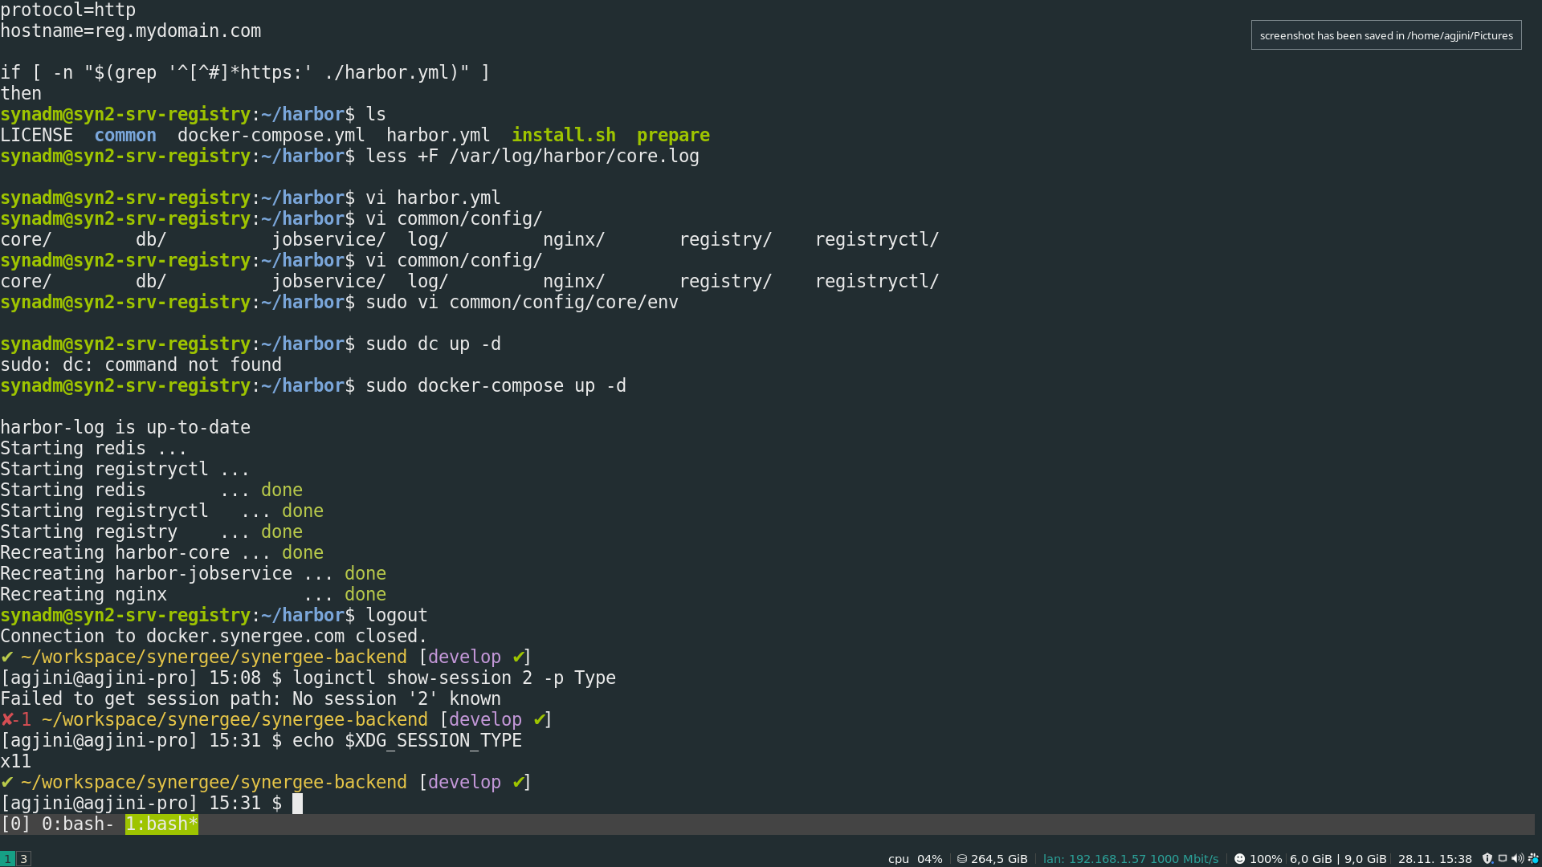Click the disk usage icon showing 264,5 GiB
Viewport: 1542px width, 867px height.
click(x=993, y=858)
